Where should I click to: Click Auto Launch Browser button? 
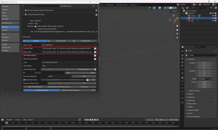pos(35,87)
